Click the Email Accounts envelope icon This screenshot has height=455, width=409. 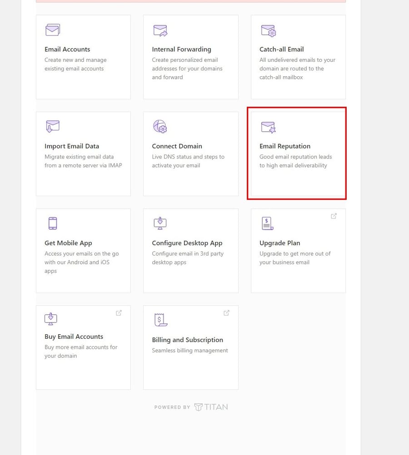tap(53, 30)
